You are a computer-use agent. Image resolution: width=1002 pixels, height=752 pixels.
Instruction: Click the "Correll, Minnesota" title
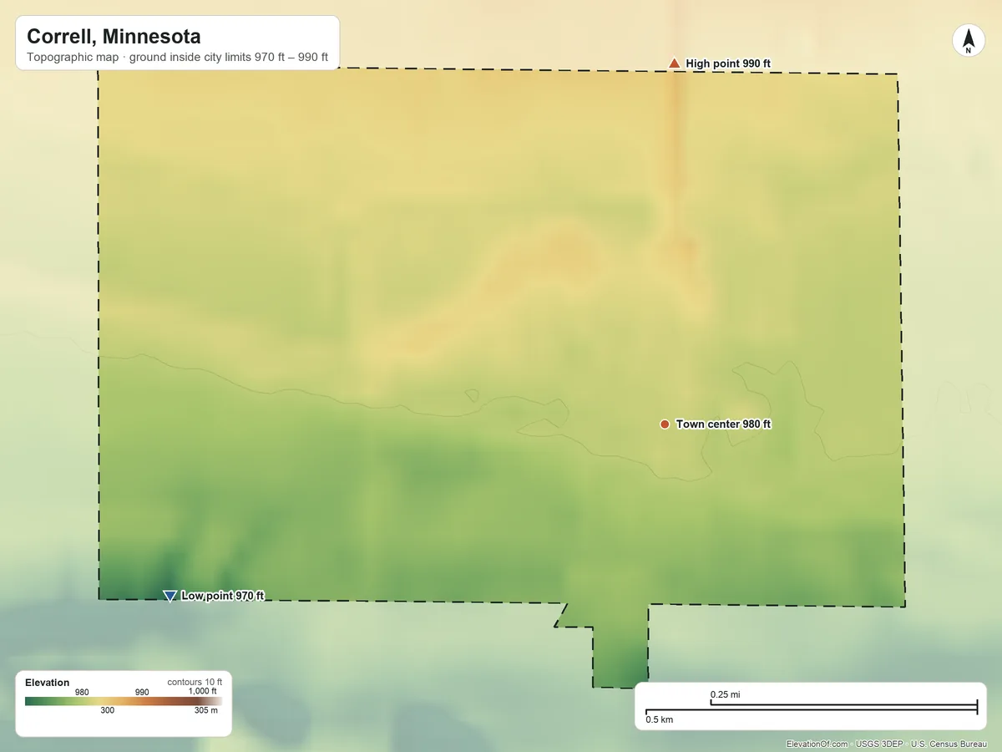(114, 37)
